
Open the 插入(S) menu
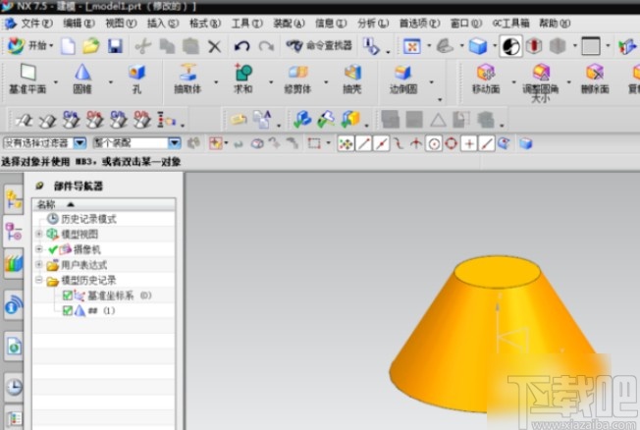click(x=162, y=22)
